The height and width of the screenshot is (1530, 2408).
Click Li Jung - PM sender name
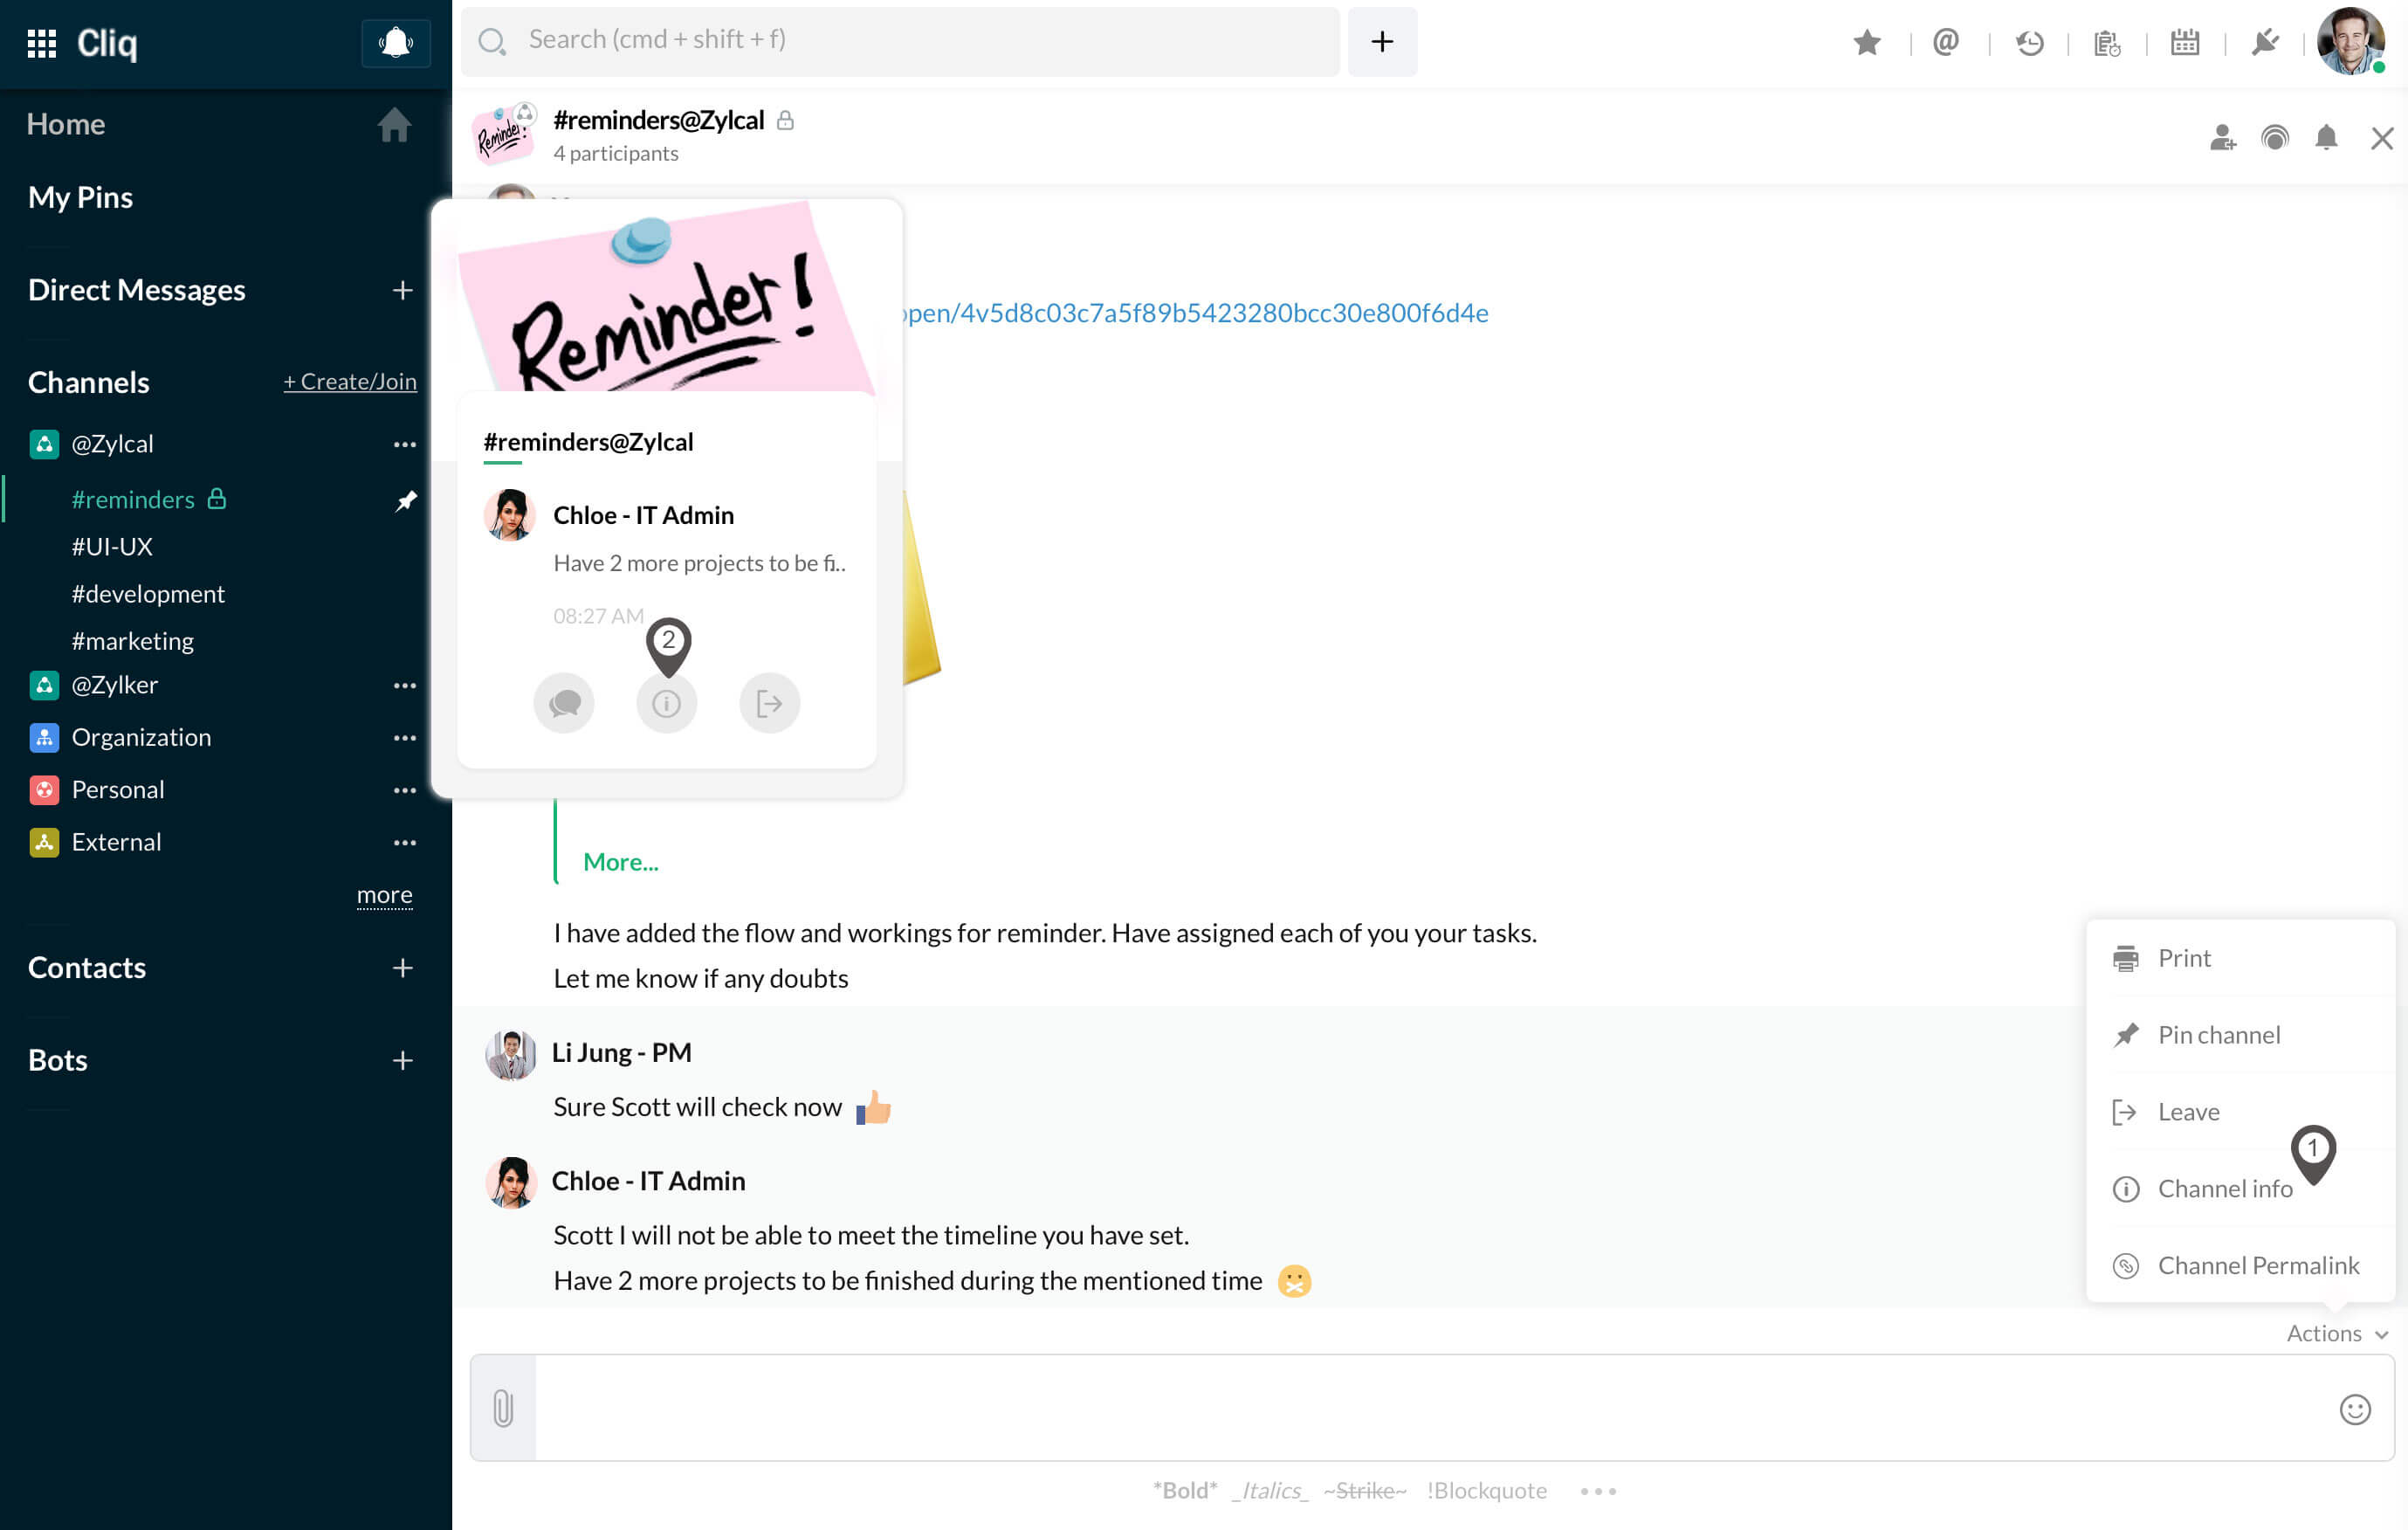pos(621,1052)
